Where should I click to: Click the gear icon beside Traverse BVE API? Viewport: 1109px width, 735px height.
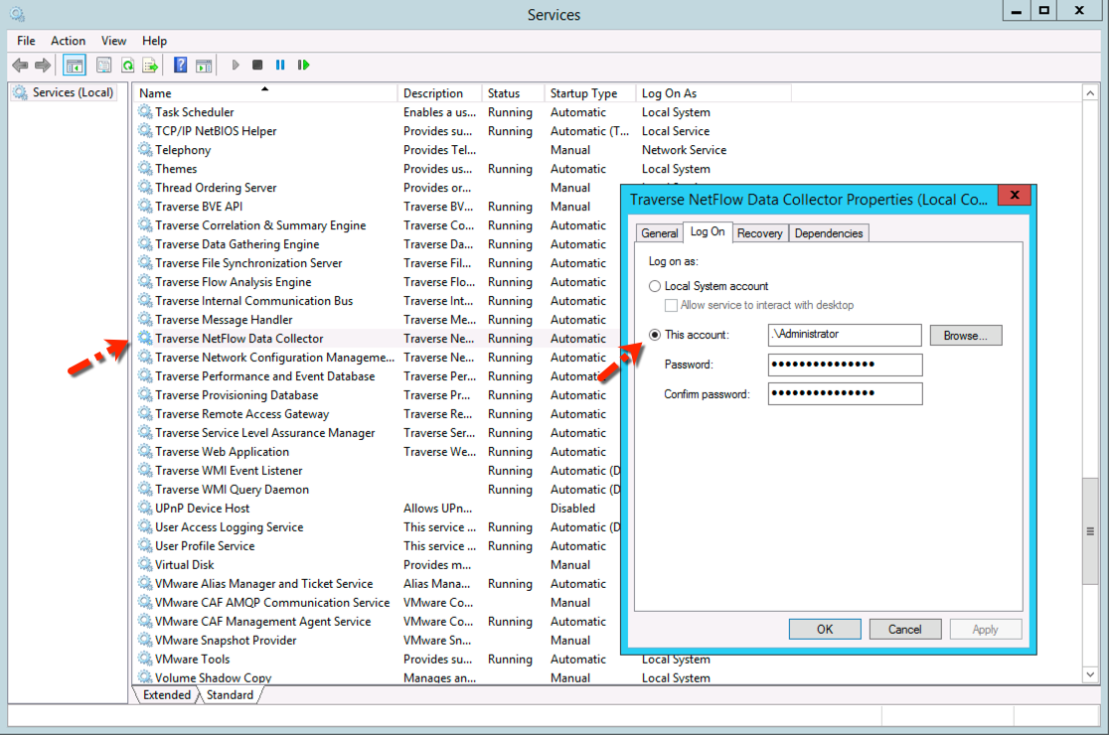(145, 206)
